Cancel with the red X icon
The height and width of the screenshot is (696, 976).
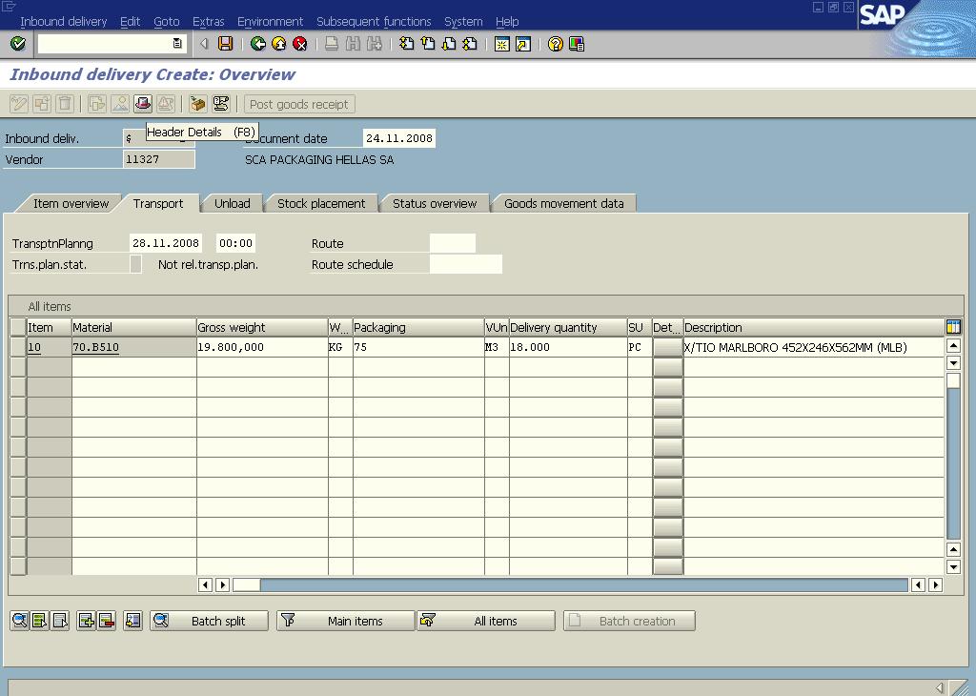[x=300, y=44]
